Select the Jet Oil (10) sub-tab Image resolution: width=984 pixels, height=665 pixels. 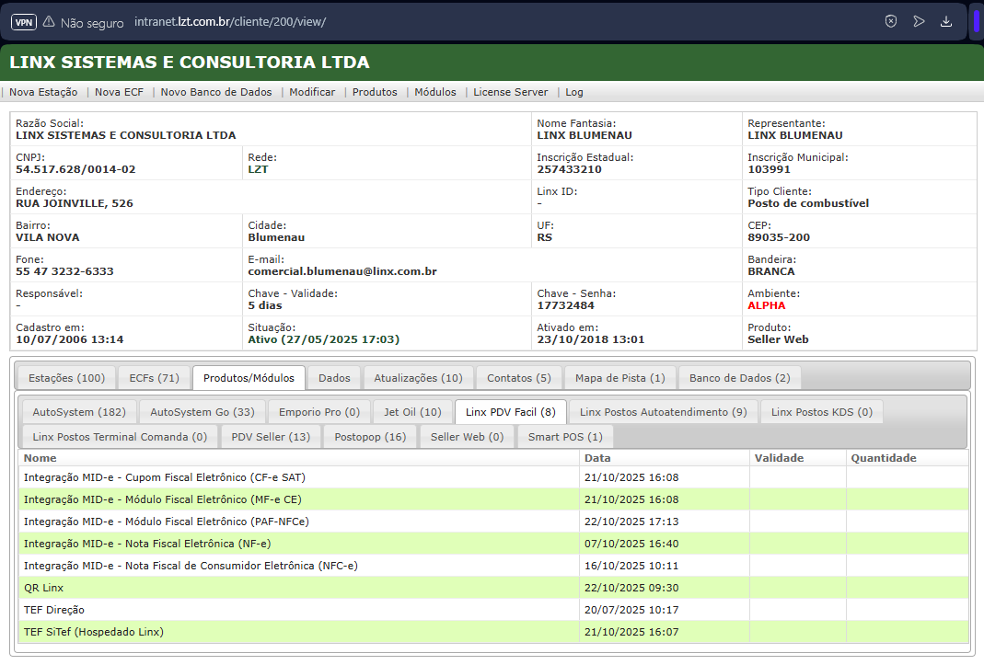[x=412, y=412]
